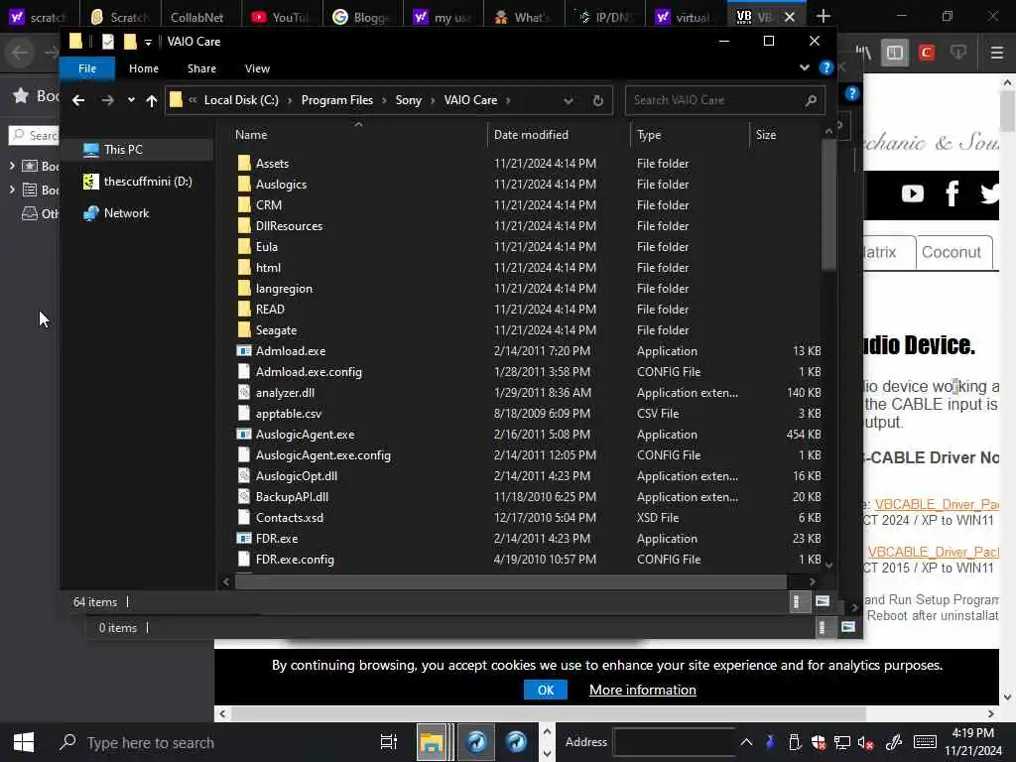Open Windows Start menu
The image size is (1016, 762).
tap(24, 742)
